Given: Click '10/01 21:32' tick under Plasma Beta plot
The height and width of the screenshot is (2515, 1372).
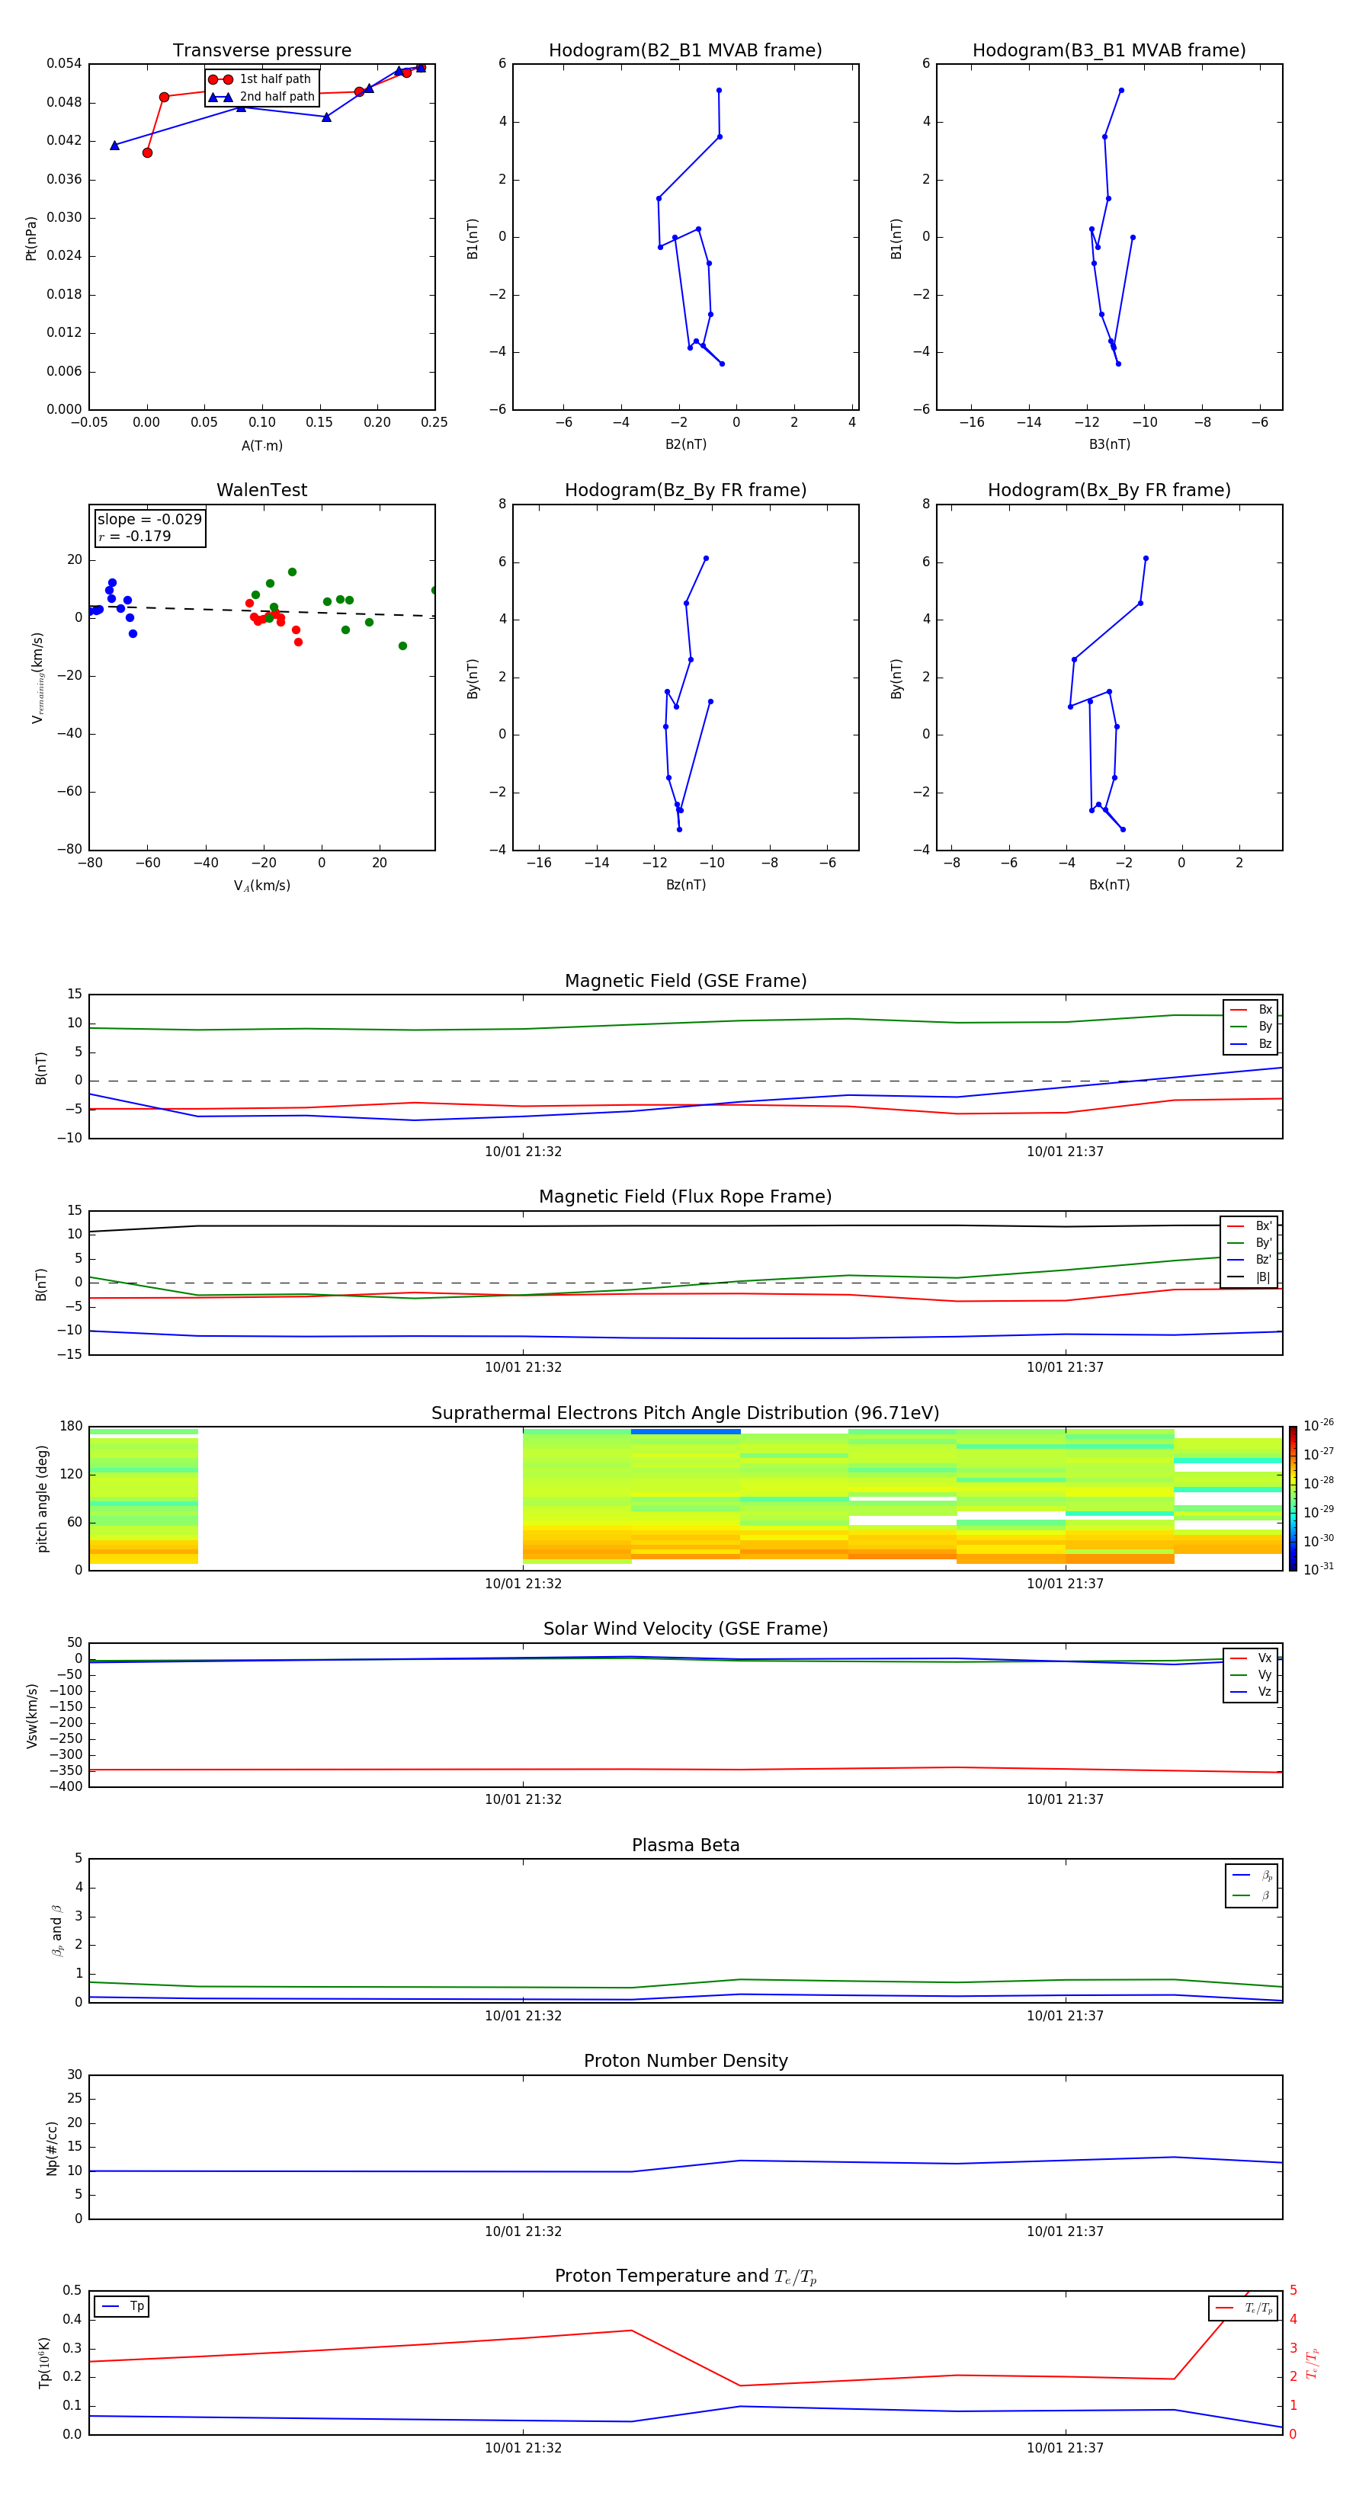Looking at the screenshot, I should coord(524,2016).
